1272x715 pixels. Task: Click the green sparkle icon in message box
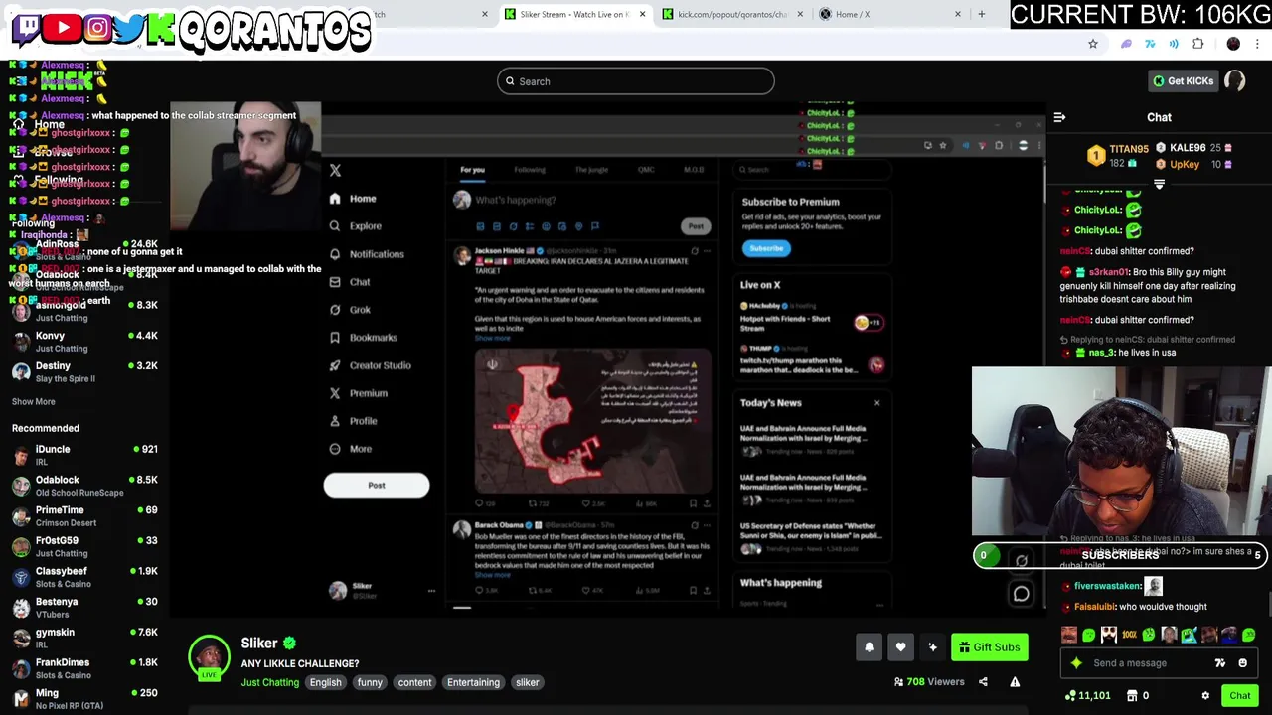point(1076,663)
